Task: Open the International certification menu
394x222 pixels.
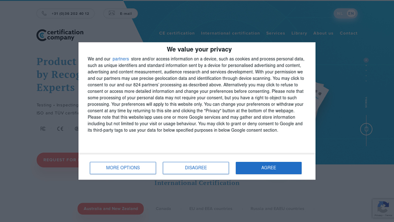Action: 230,33
